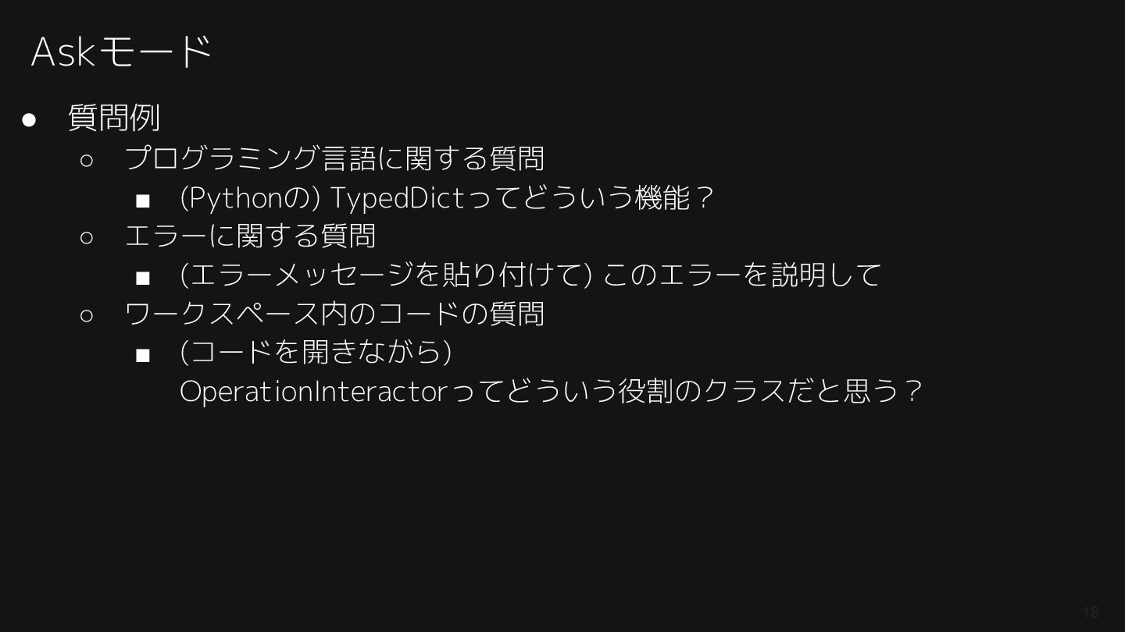Click the slide number 18
Viewport: 1125px width, 632px height.
click(x=1090, y=612)
